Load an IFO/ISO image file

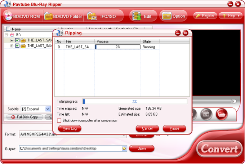pyautogui.click(x=103, y=16)
